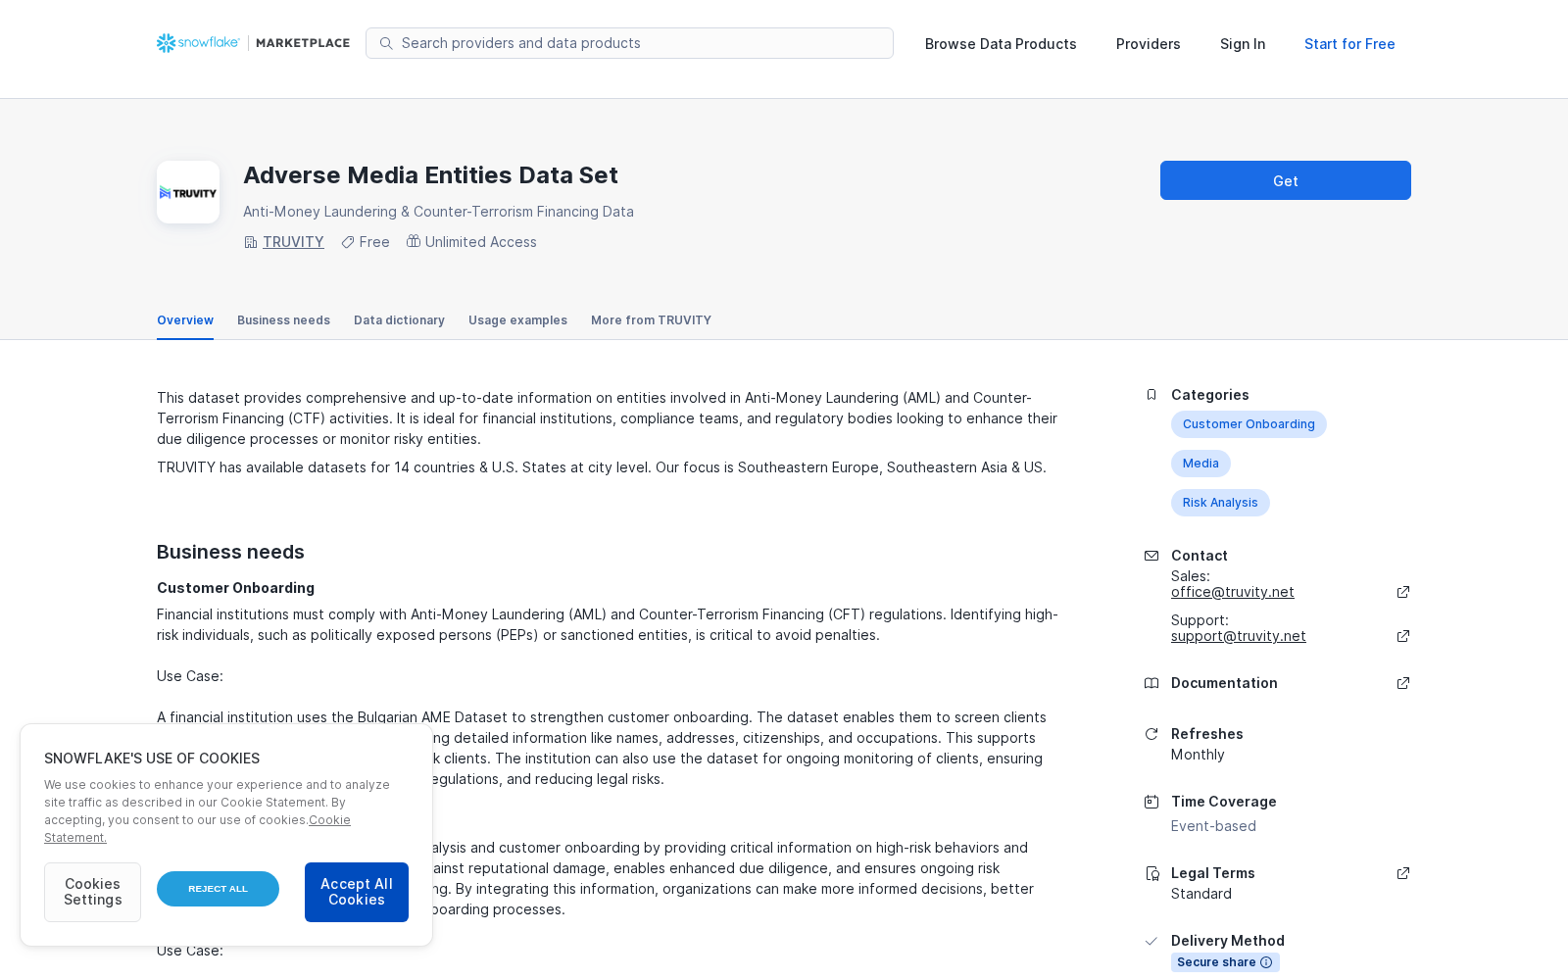The height and width of the screenshot is (980, 1568).
Task: Click the 'Adverse Media Entities Data Set' title
Action: point(430,175)
